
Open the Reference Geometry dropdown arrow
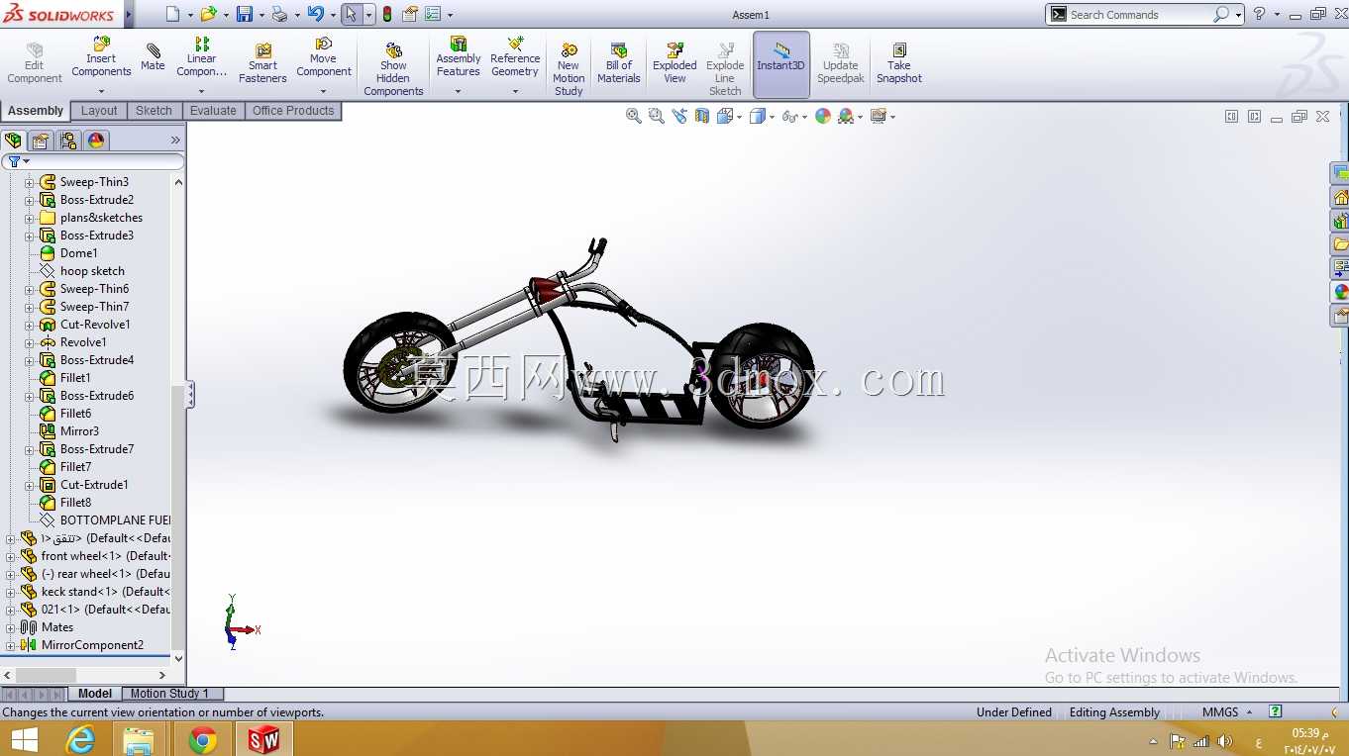[x=515, y=91]
